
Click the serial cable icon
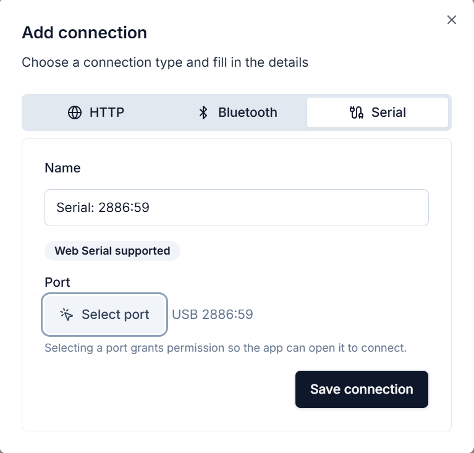pos(357,112)
